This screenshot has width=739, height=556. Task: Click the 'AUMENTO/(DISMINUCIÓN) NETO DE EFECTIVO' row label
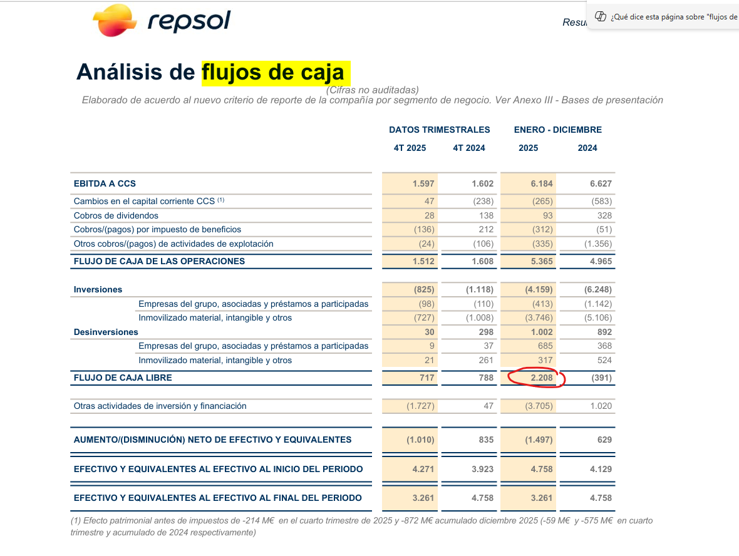[x=212, y=440]
